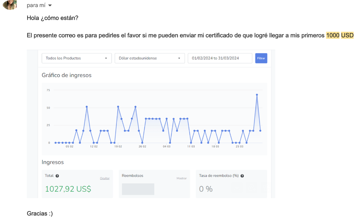
Task: Click the highest peak point in the chart
Action: pos(257,95)
